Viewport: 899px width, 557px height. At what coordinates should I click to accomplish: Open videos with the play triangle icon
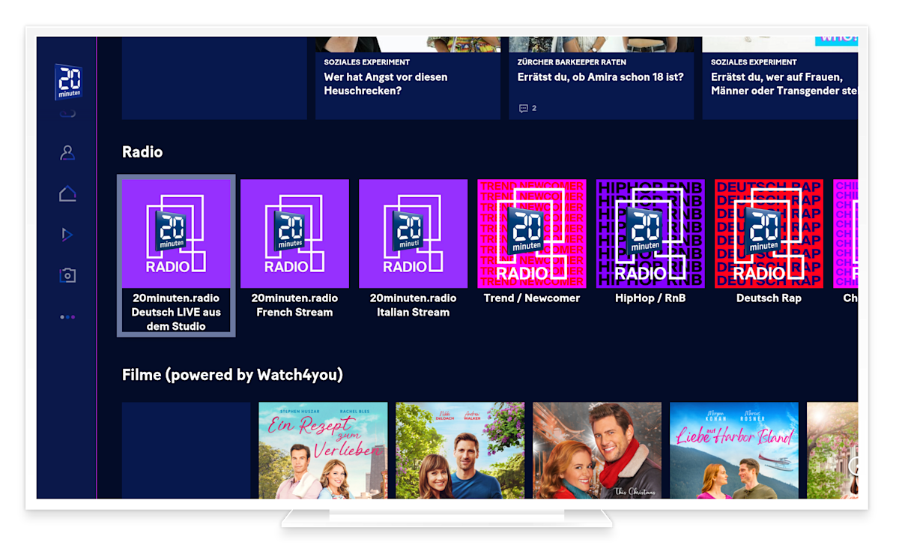pos(67,235)
